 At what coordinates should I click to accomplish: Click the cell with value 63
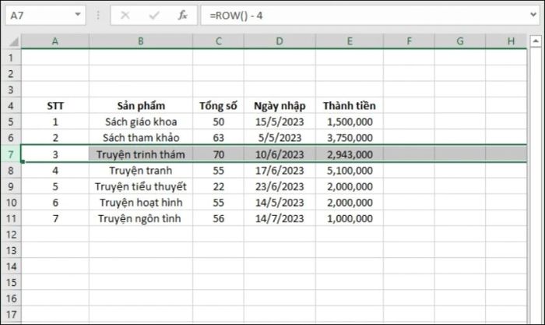(x=218, y=137)
